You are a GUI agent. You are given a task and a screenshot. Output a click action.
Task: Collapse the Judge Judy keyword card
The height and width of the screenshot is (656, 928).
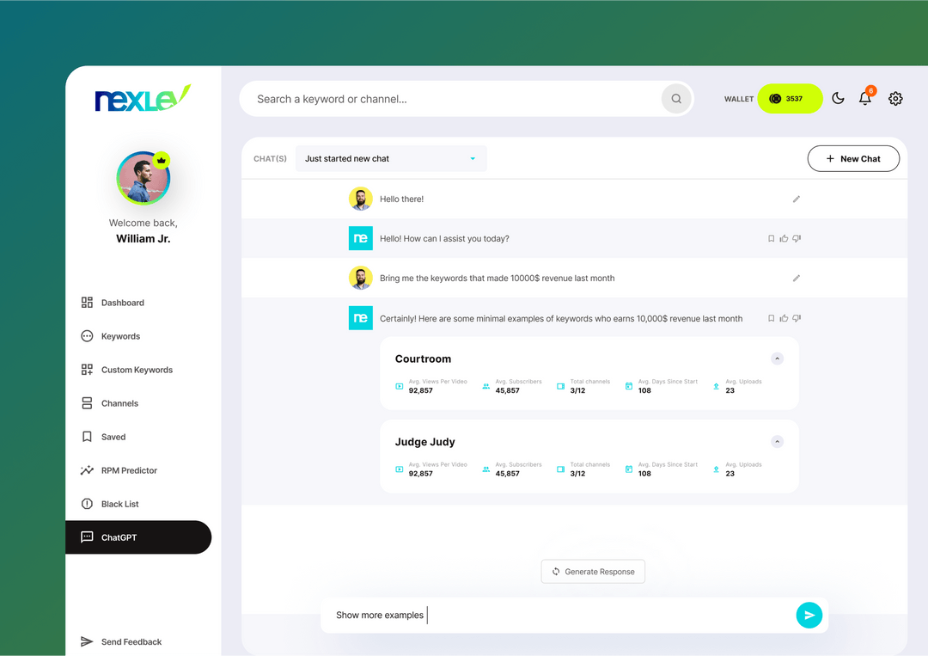(777, 441)
